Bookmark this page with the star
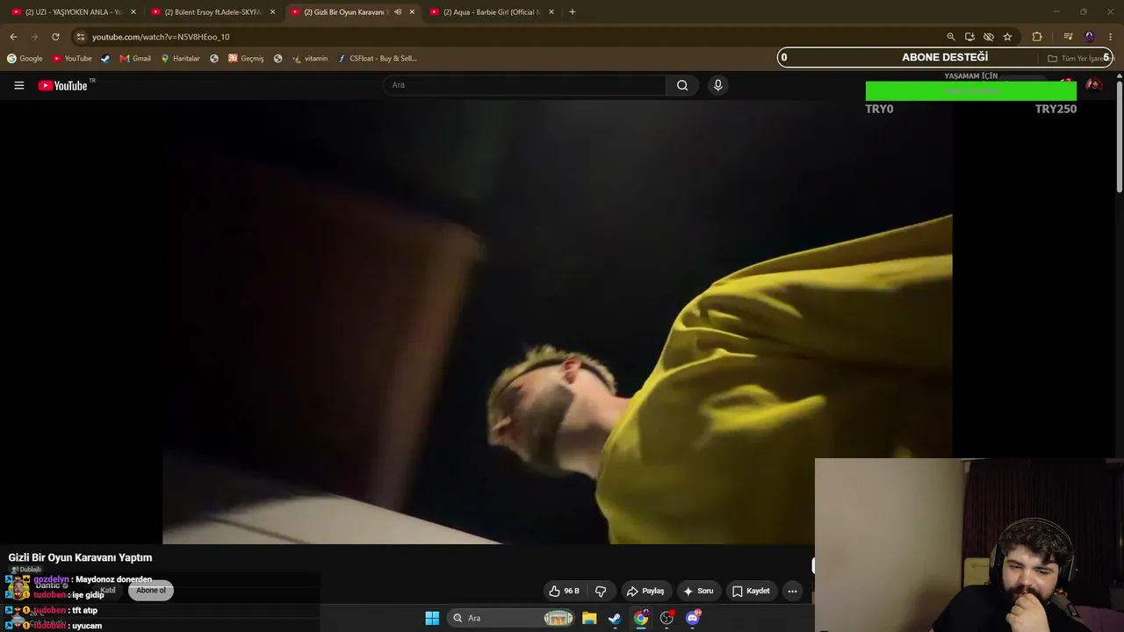The width and height of the screenshot is (1124, 632). click(x=1007, y=37)
